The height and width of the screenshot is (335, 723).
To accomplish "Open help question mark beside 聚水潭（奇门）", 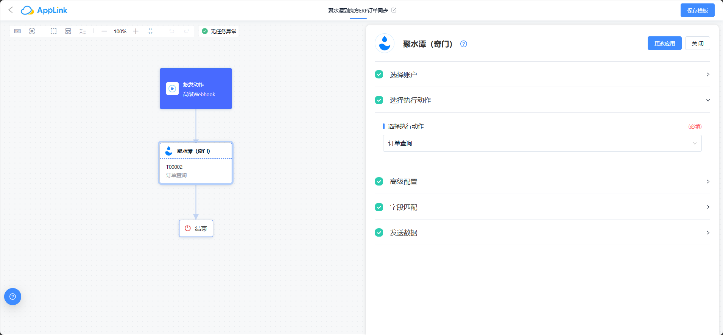I will click(464, 44).
